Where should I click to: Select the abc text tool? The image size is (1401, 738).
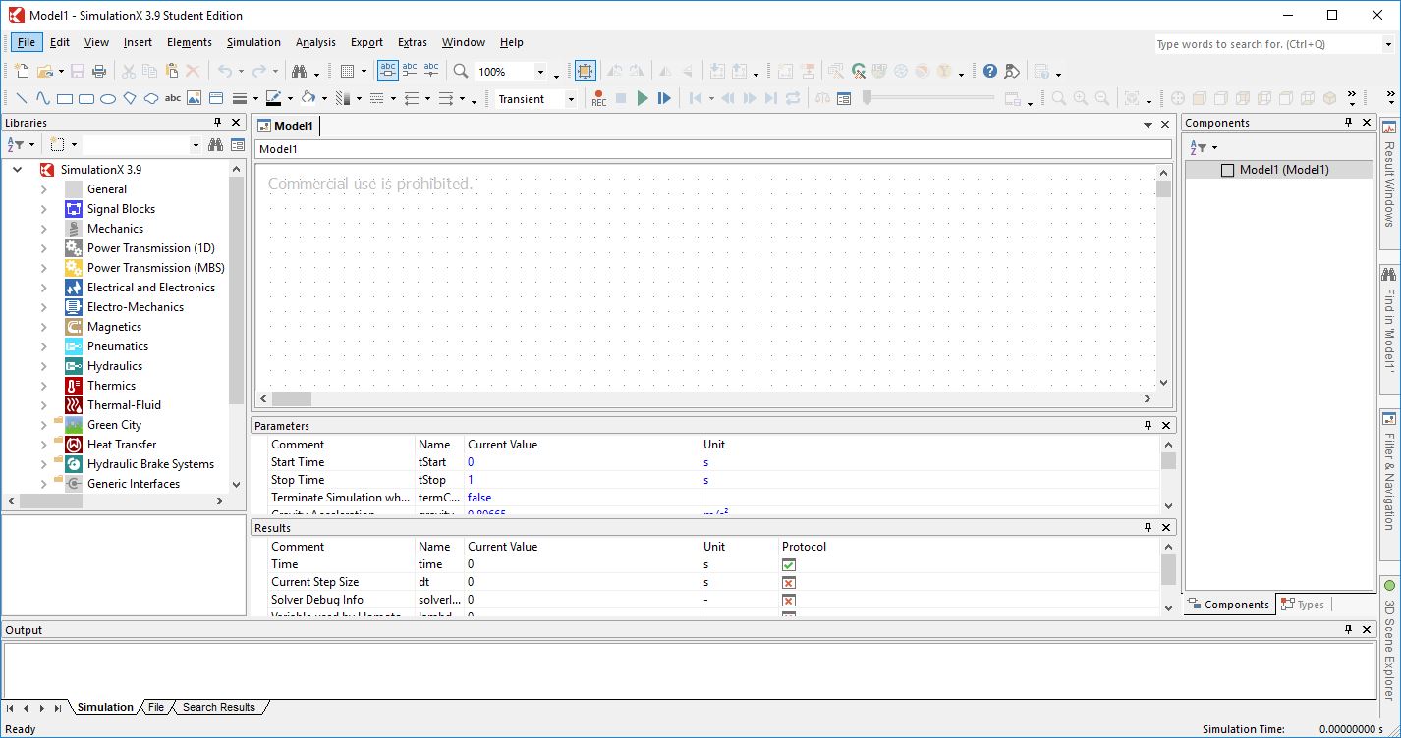coord(173,98)
